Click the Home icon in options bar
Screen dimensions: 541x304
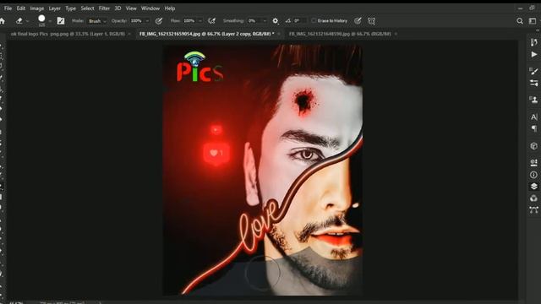3,21
